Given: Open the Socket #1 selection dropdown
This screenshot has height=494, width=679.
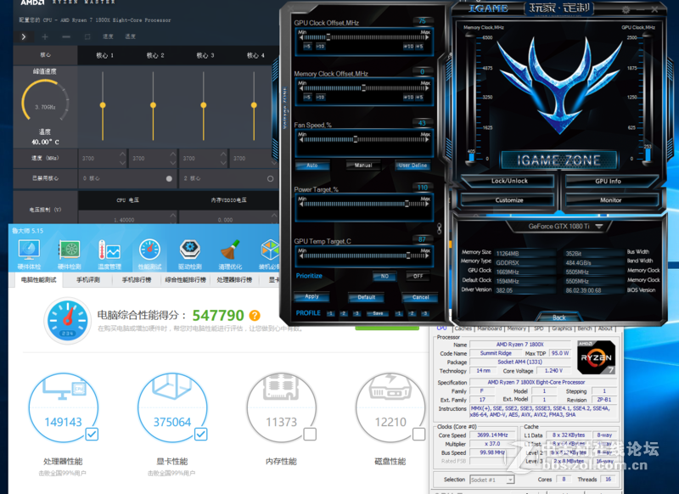Looking at the screenshot, I should 510,480.
